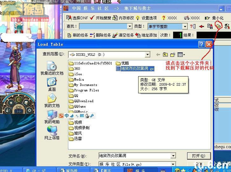Click the open-folder load table icon

[219, 26]
